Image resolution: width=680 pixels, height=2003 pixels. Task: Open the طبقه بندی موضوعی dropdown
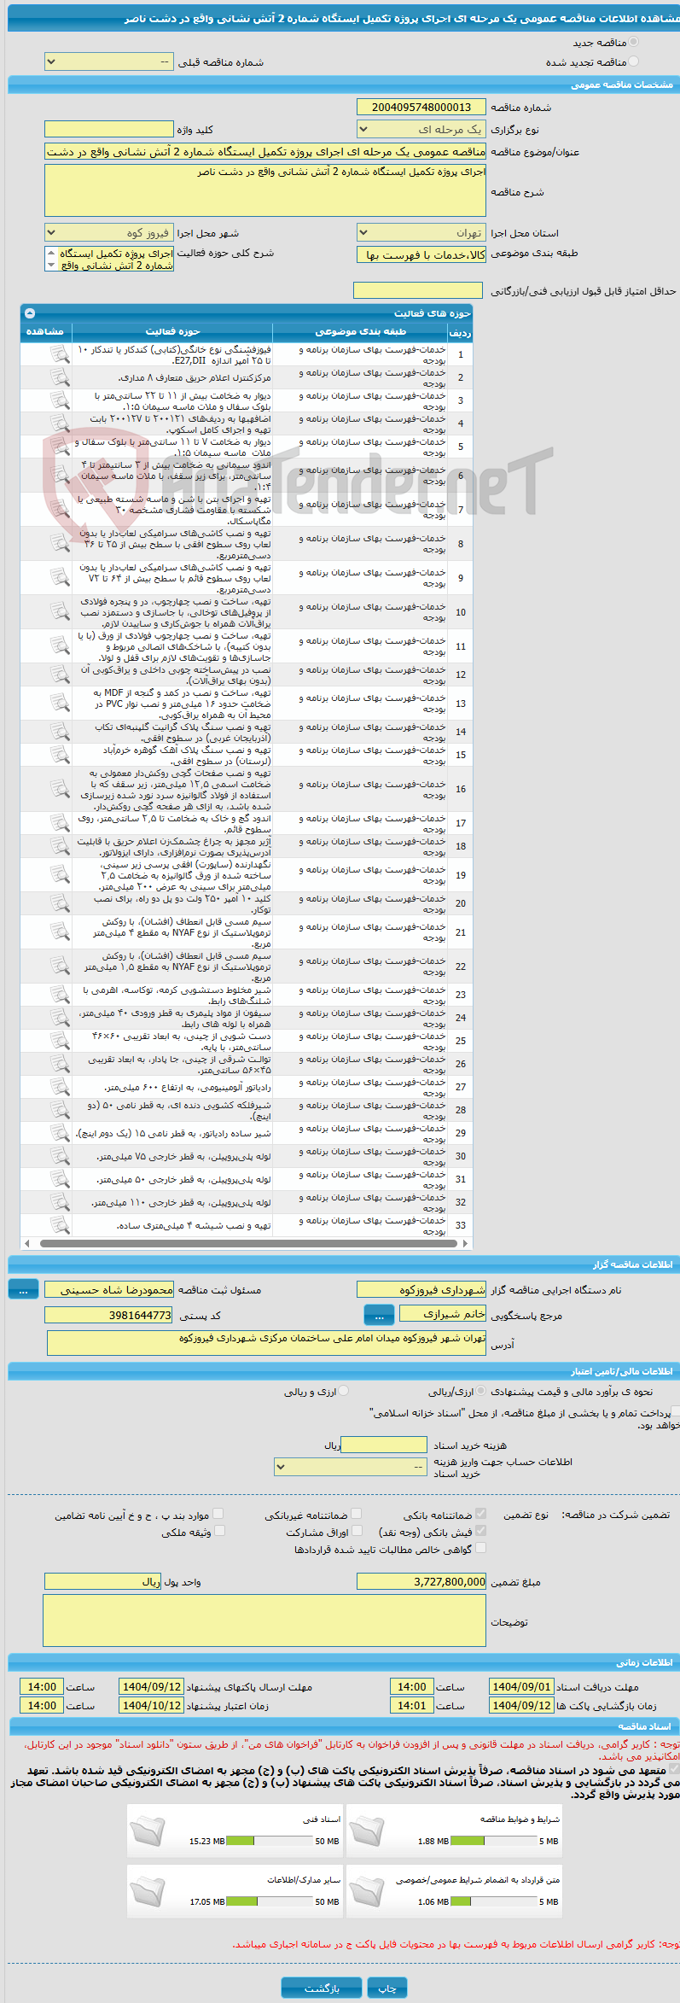421,254
